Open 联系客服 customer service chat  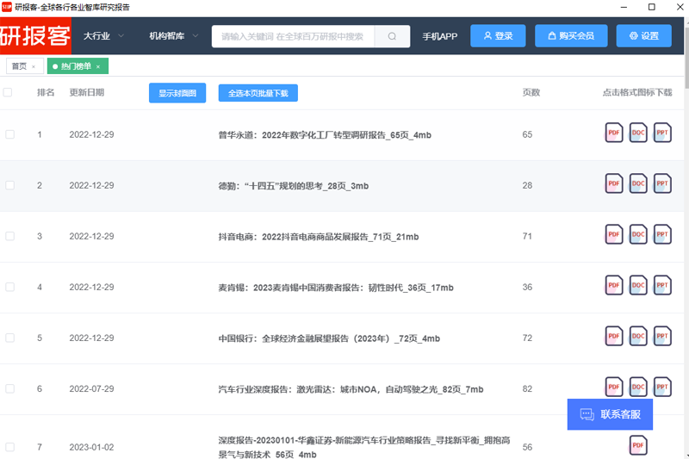(610, 414)
